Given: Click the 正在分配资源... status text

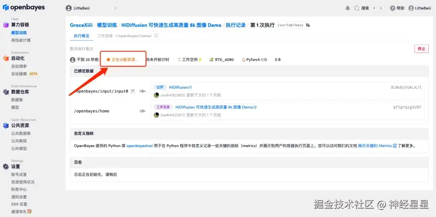Looking at the screenshot, I should tap(125, 59).
